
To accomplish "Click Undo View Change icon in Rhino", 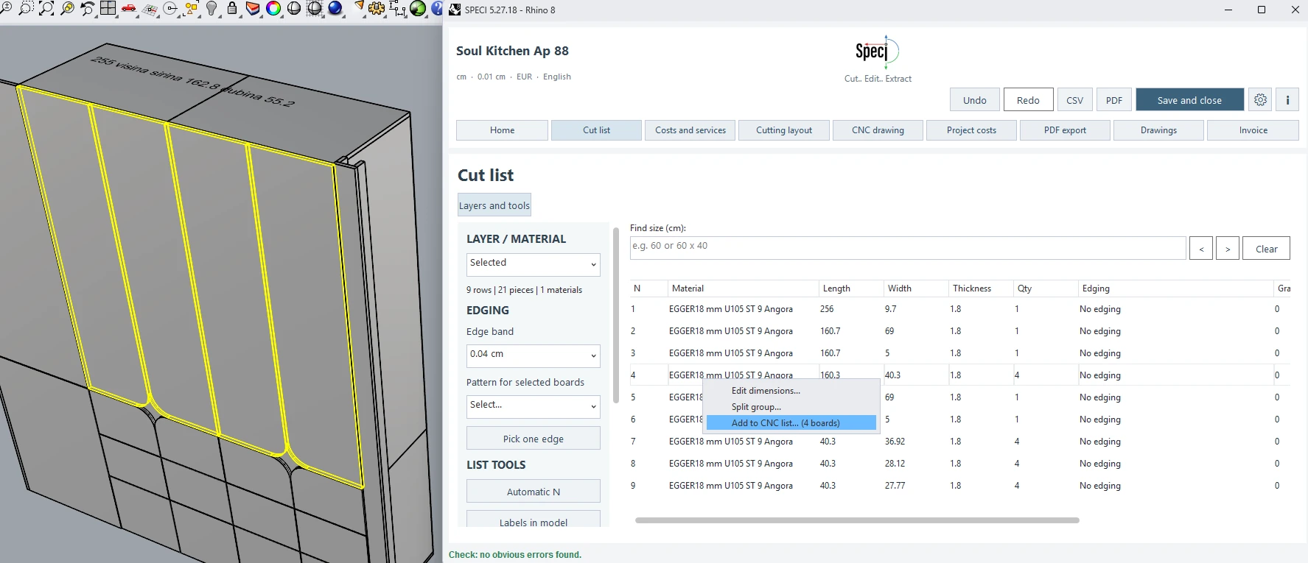I will (x=88, y=8).
